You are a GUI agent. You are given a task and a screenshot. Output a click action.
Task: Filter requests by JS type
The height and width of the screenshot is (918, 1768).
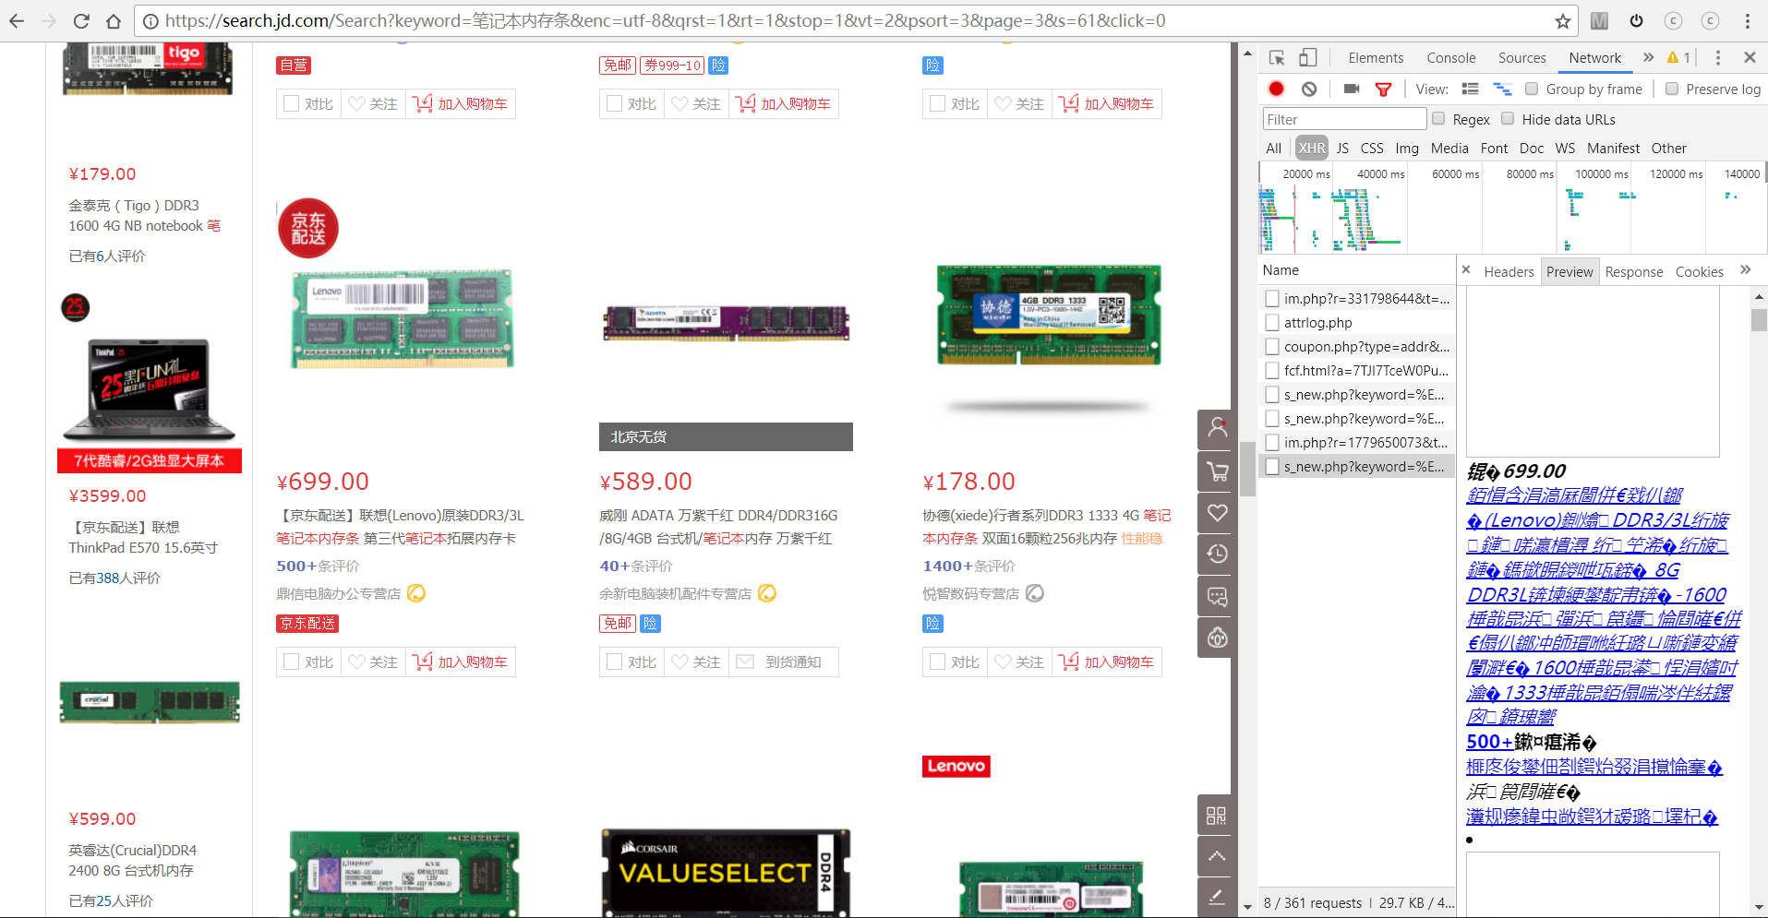(1342, 148)
